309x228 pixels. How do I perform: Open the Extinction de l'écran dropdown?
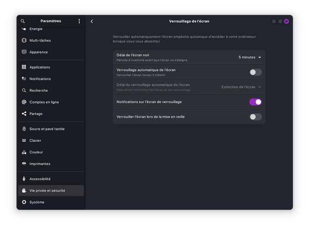click(x=241, y=87)
